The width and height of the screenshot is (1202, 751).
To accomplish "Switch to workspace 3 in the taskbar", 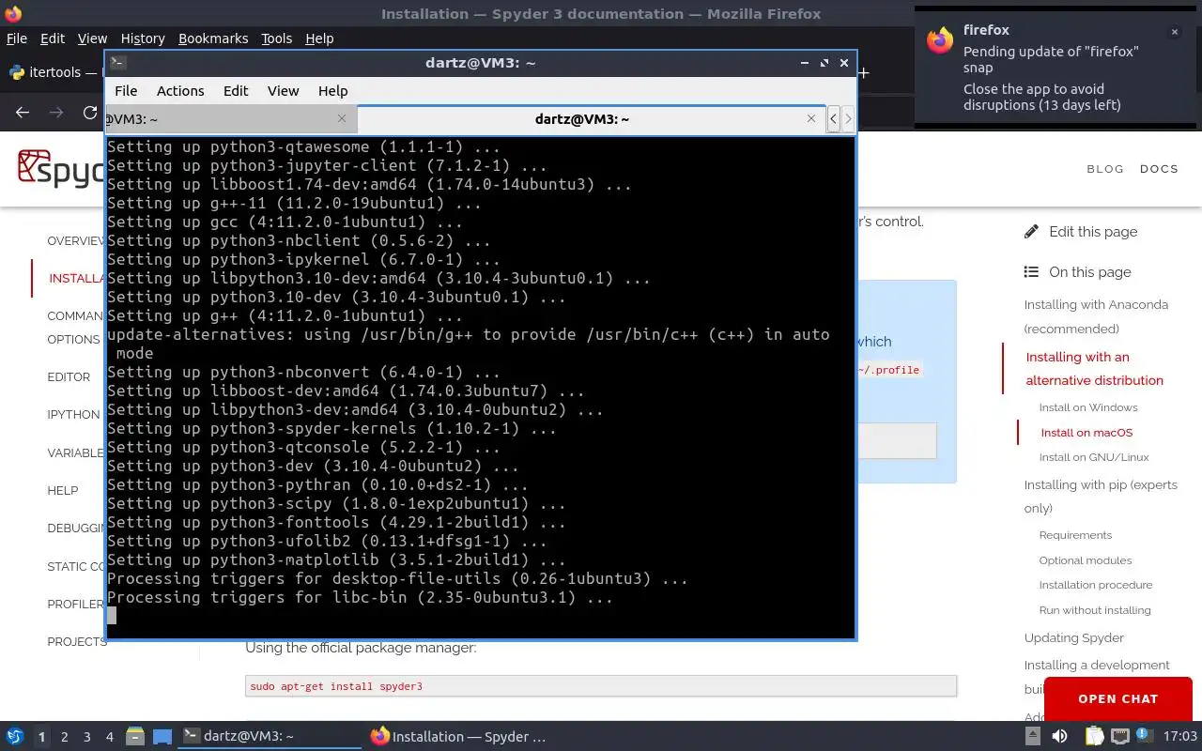I will tap(86, 737).
